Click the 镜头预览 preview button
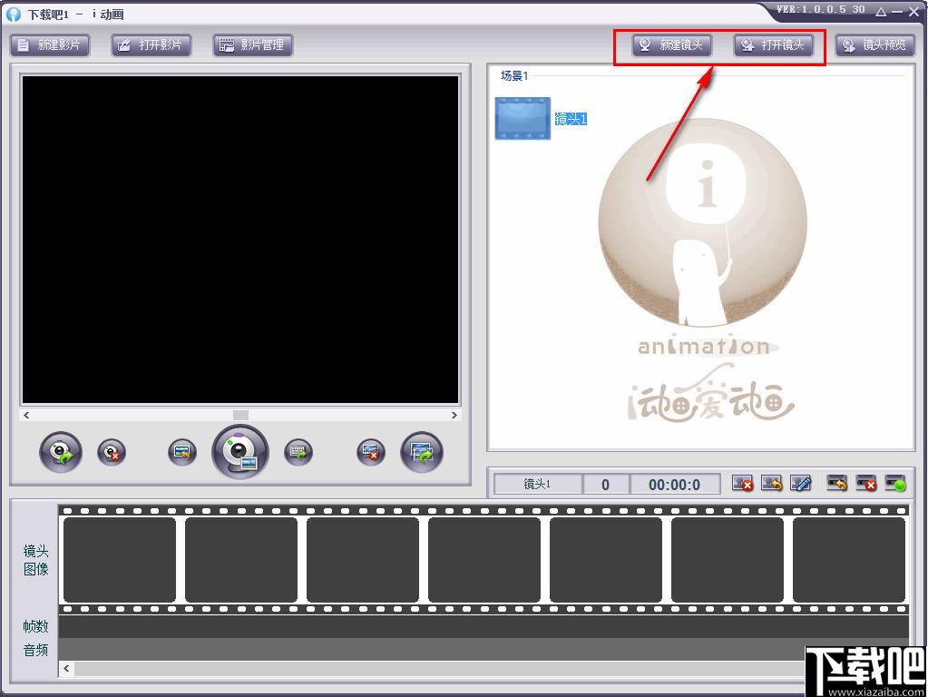Viewport: 928px width, 697px height. [874, 45]
